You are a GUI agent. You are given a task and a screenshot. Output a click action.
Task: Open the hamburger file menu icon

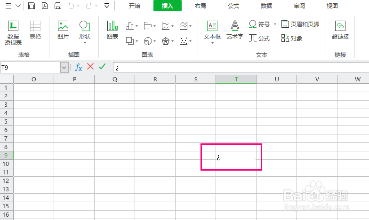click(8, 6)
